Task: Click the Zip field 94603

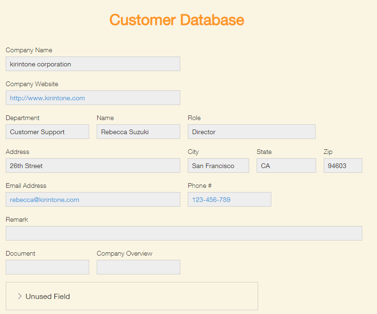Action: pos(343,166)
